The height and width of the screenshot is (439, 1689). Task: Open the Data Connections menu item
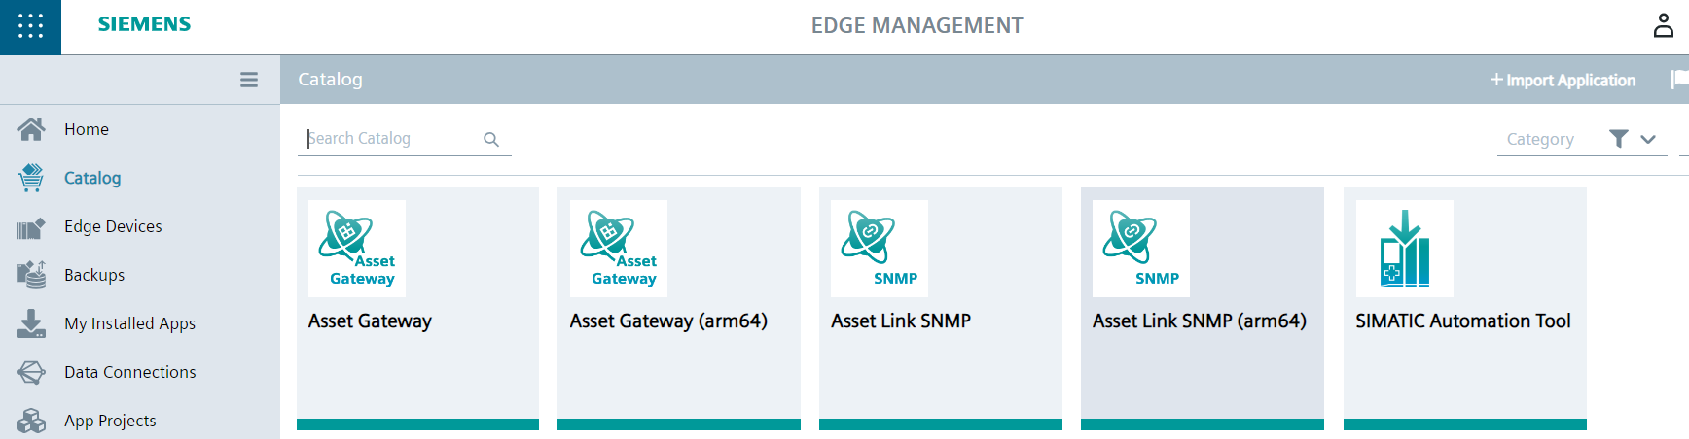[129, 372]
